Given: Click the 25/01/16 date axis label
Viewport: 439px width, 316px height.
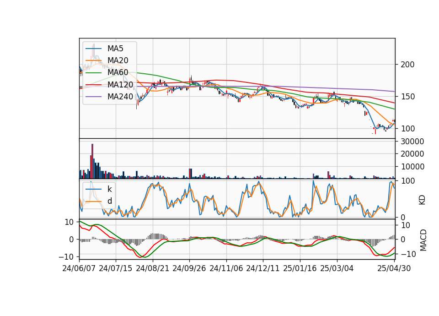Looking at the screenshot, I should (x=300, y=268).
